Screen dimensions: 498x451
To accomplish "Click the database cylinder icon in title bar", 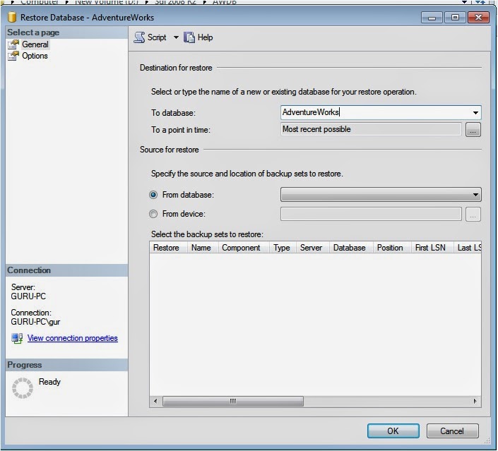I will click(12, 17).
